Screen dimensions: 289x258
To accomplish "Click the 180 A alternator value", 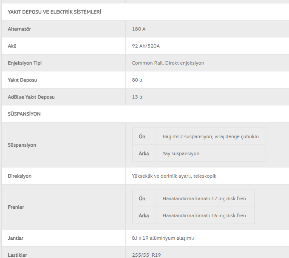I will (139, 29).
